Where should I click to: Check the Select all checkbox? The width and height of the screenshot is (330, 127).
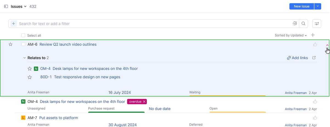click(x=23, y=35)
